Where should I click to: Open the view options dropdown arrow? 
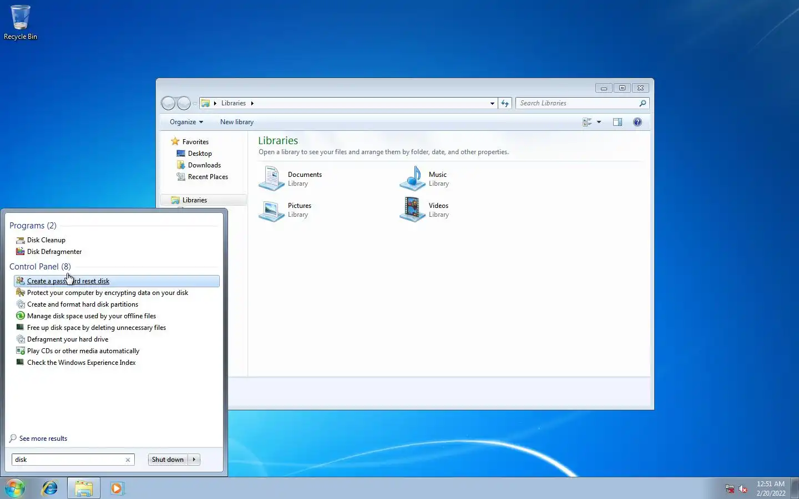coord(599,122)
